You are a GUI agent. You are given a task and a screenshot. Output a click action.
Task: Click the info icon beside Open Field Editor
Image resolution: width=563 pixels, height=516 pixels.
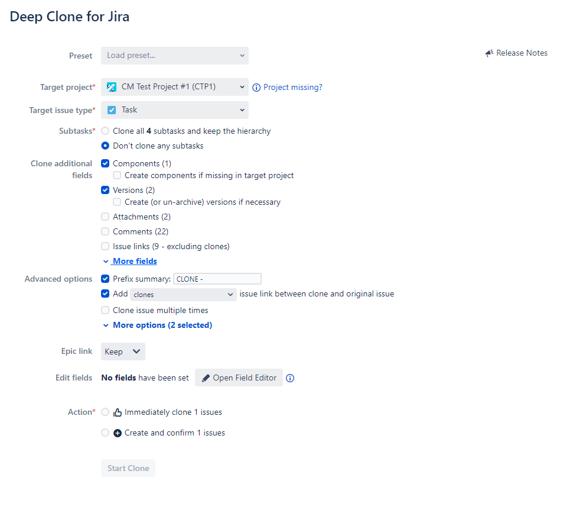[x=289, y=378]
